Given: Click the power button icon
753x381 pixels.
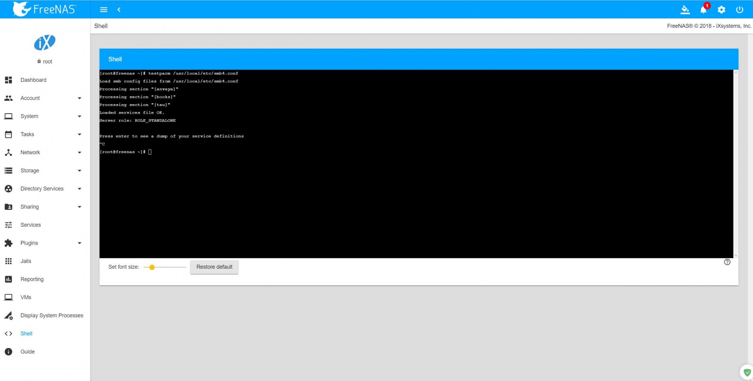Looking at the screenshot, I should click(x=740, y=9).
